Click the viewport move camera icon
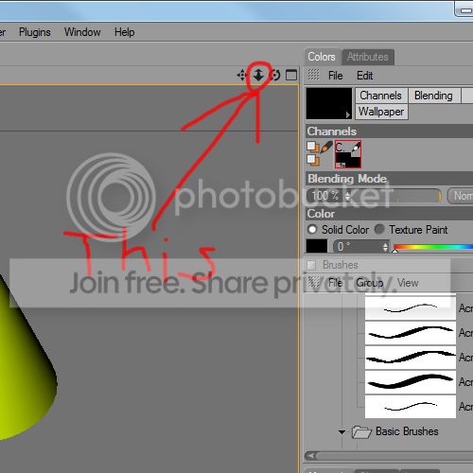The width and height of the screenshot is (473, 473). click(242, 76)
